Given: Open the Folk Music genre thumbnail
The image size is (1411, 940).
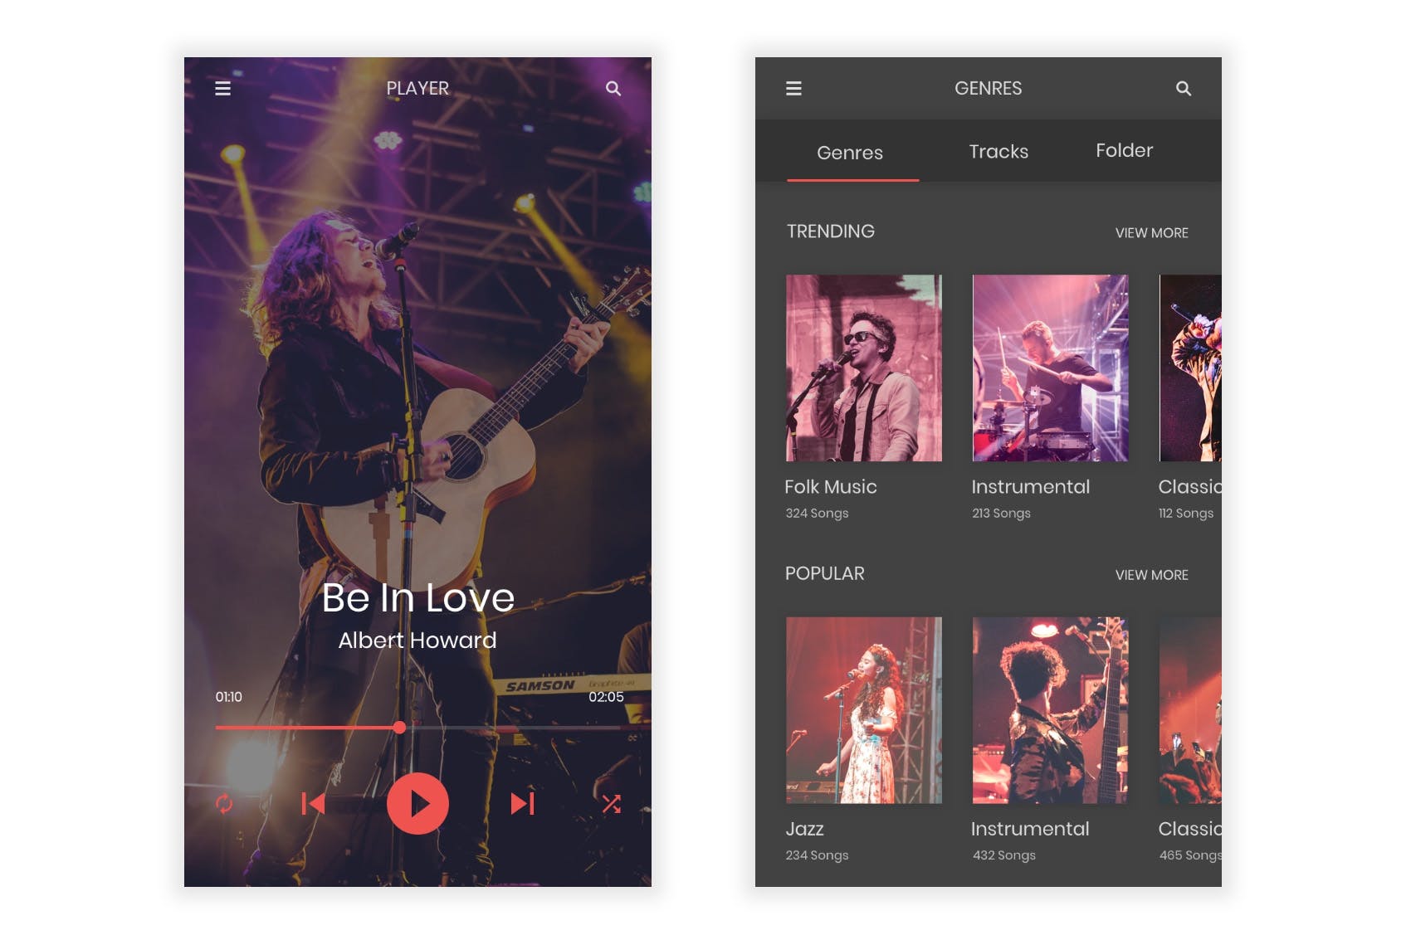Looking at the screenshot, I should pyautogui.click(x=863, y=368).
